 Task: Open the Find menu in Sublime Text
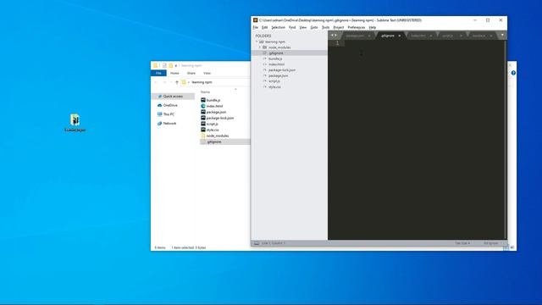click(292, 27)
